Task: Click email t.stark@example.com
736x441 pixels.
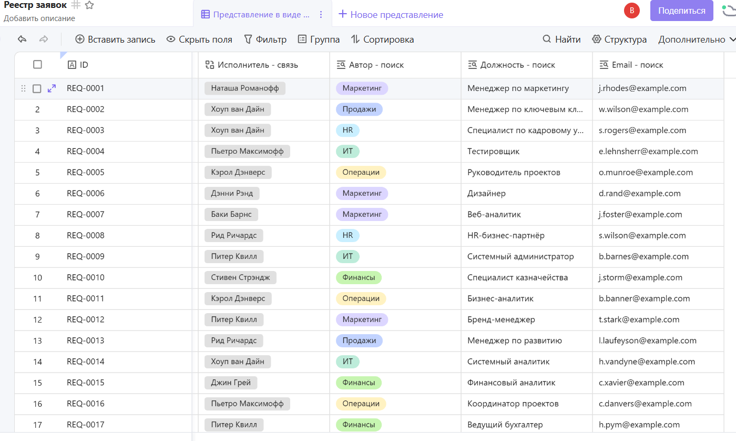Action: point(639,319)
